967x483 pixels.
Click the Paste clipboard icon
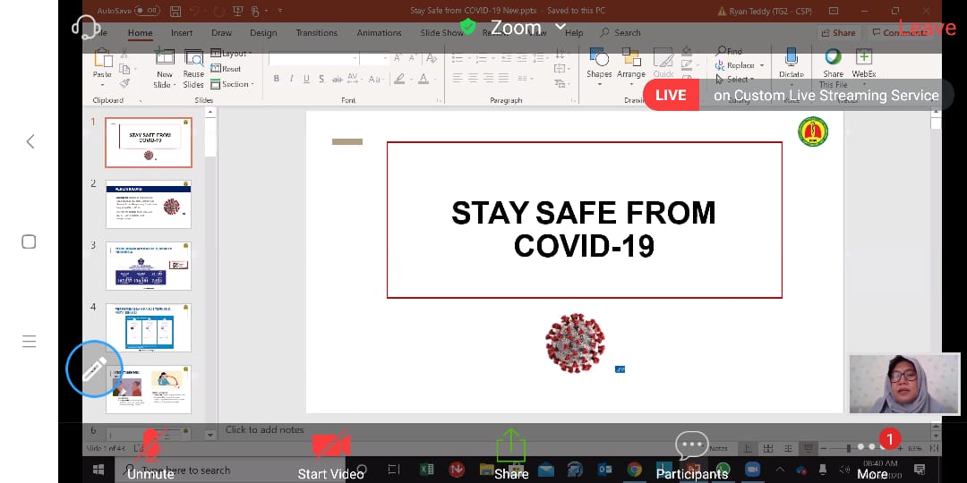pos(102,59)
